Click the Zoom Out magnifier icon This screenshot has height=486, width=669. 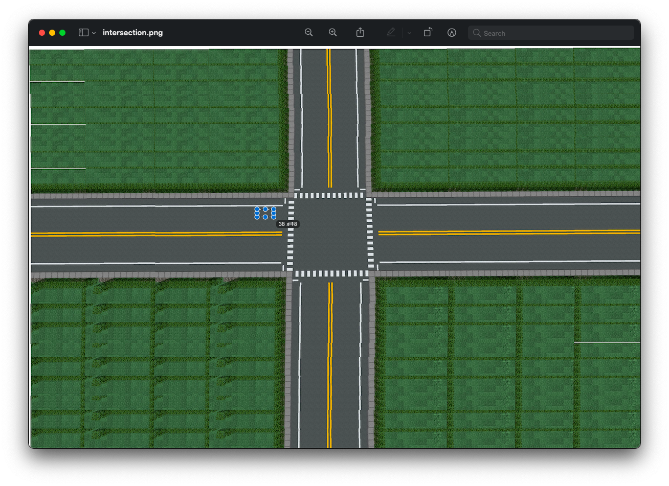(308, 32)
